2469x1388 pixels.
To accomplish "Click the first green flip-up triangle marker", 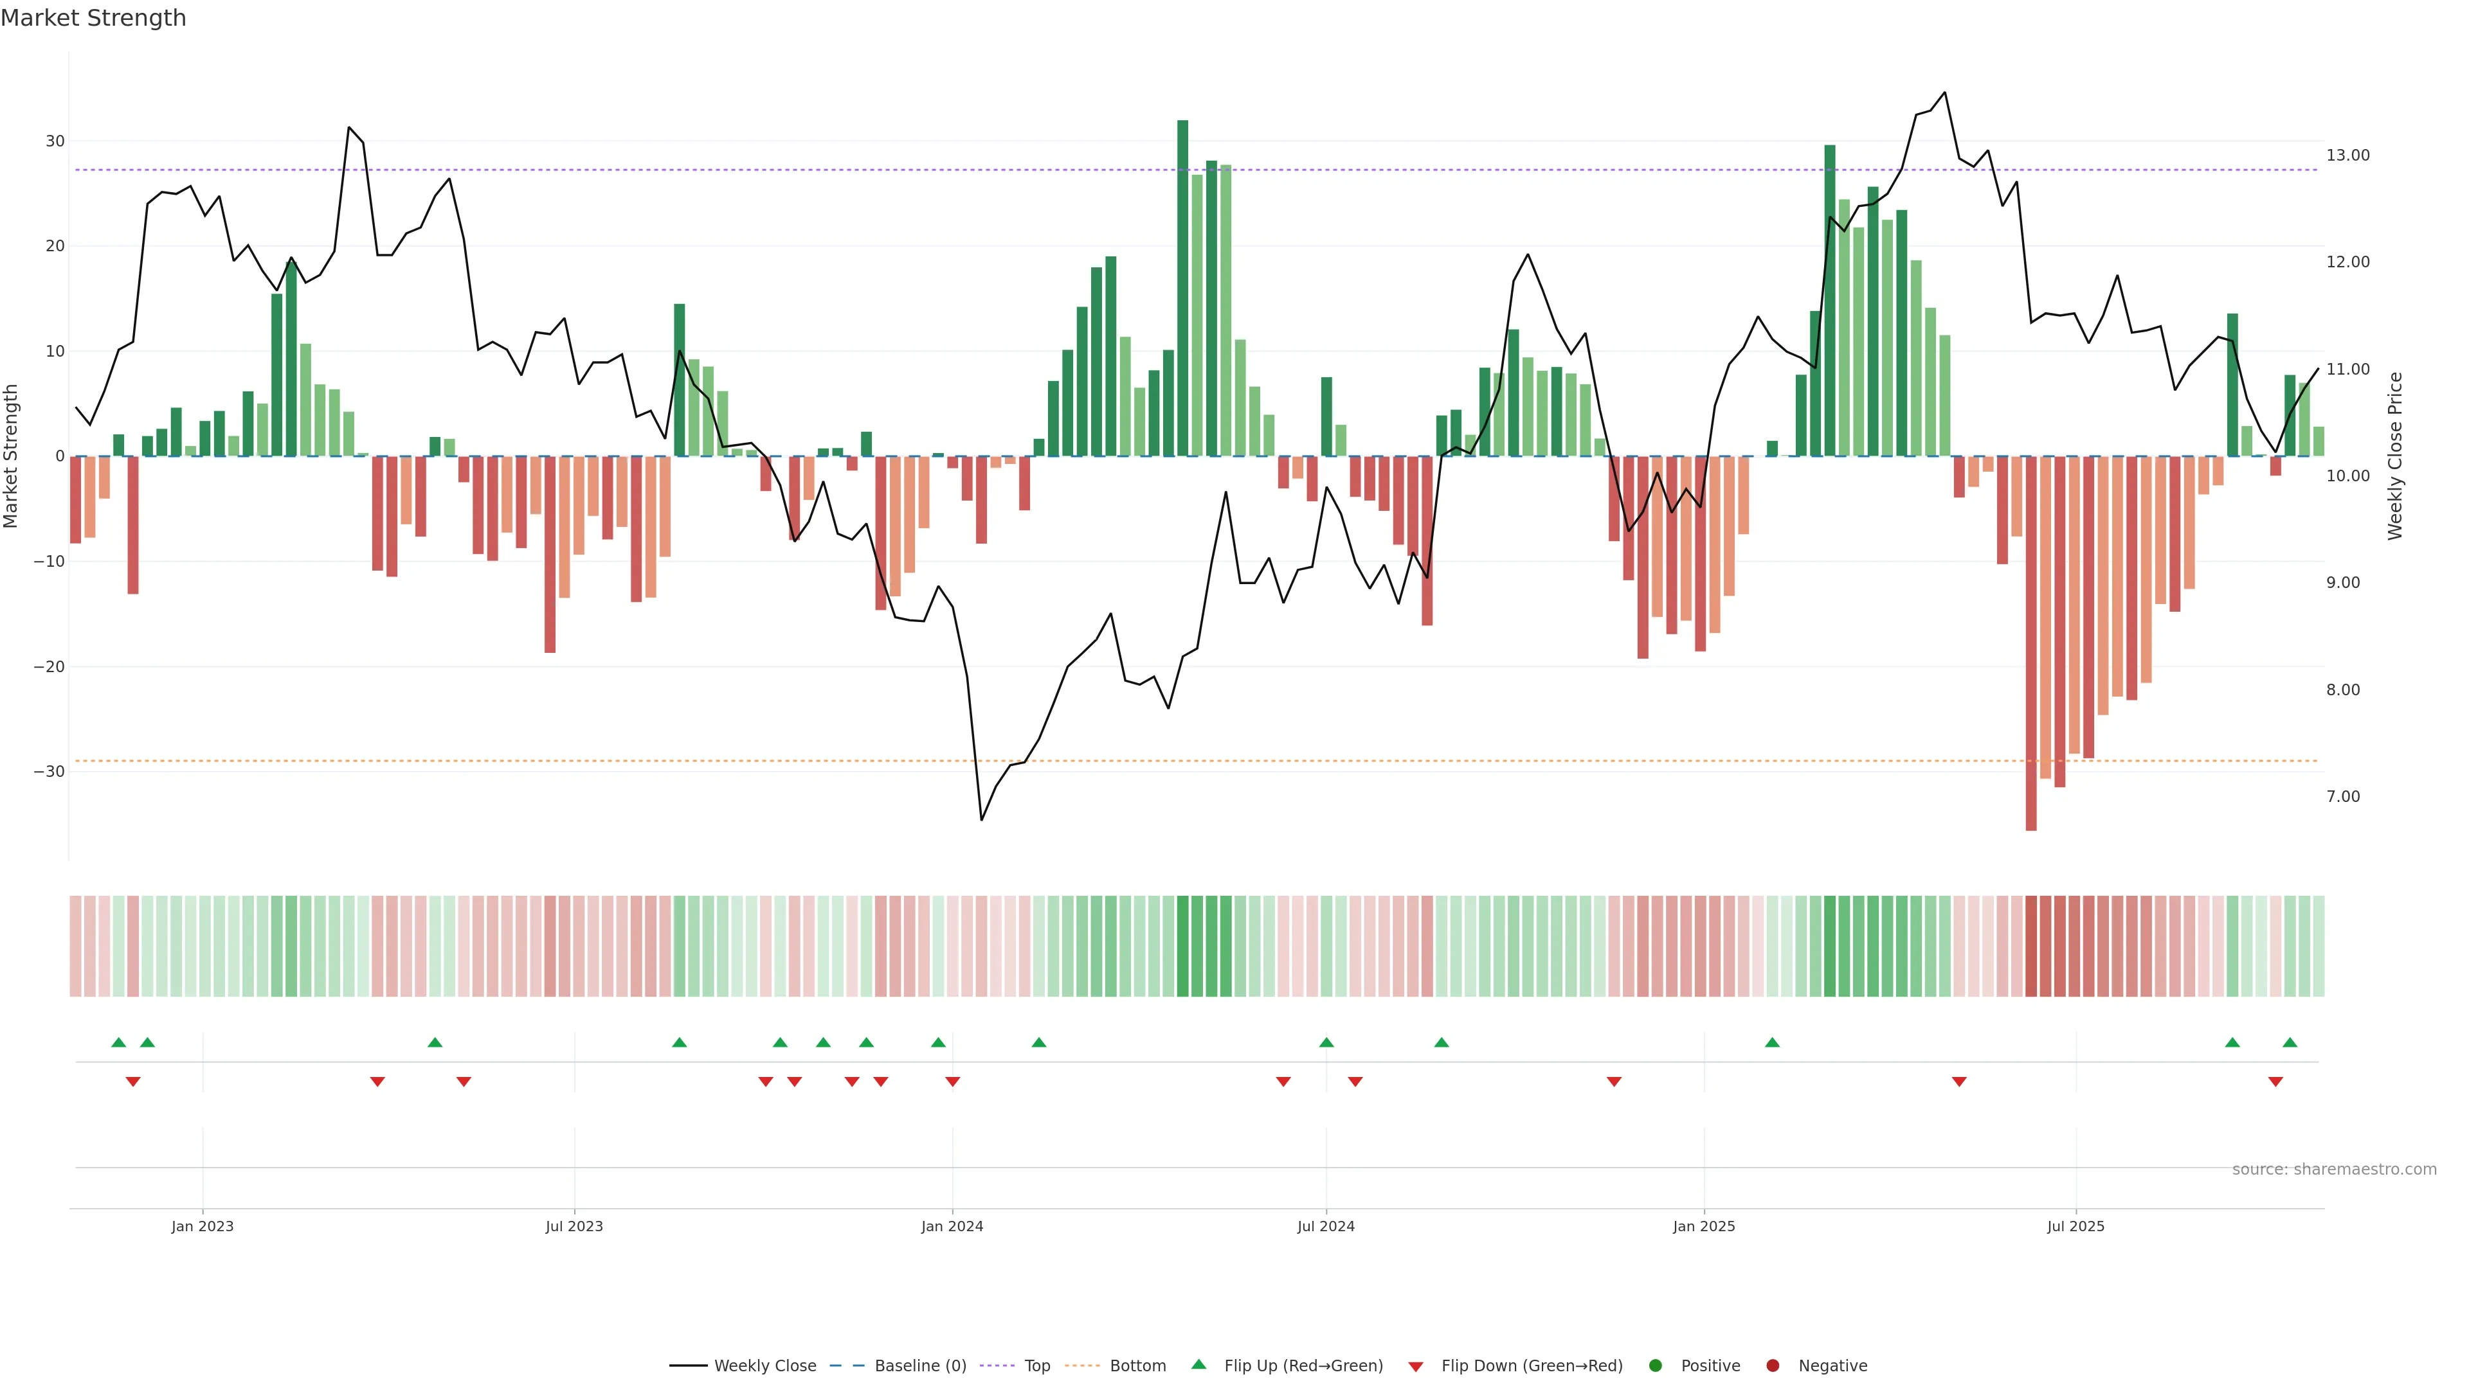I will pos(119,1042).
